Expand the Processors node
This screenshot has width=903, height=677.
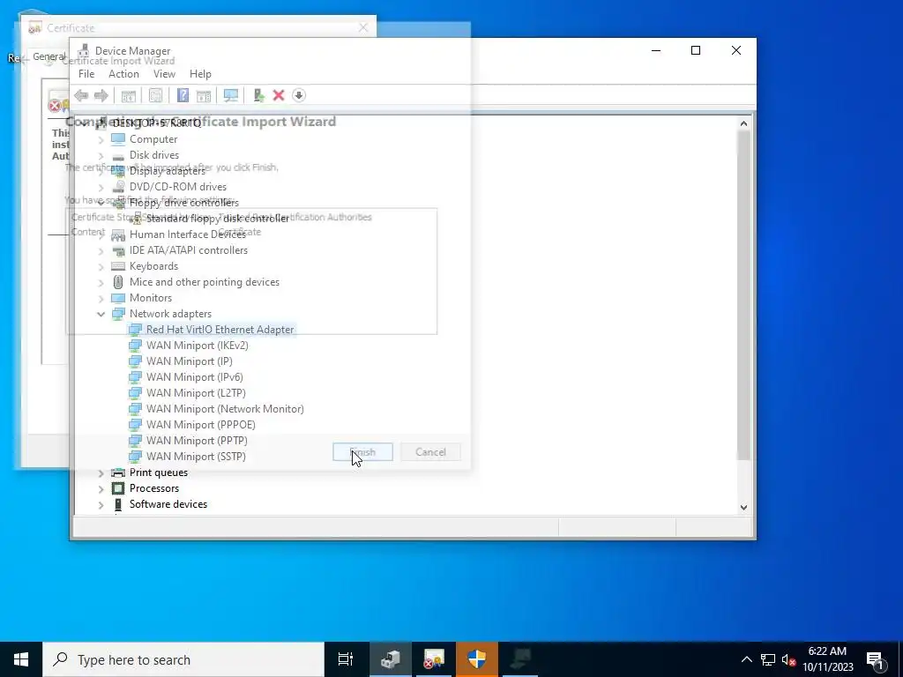tap(101, 488)
